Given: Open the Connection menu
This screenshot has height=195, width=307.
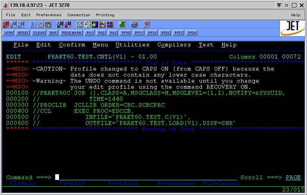Looking at the screenshot, I should pos(79,15).
